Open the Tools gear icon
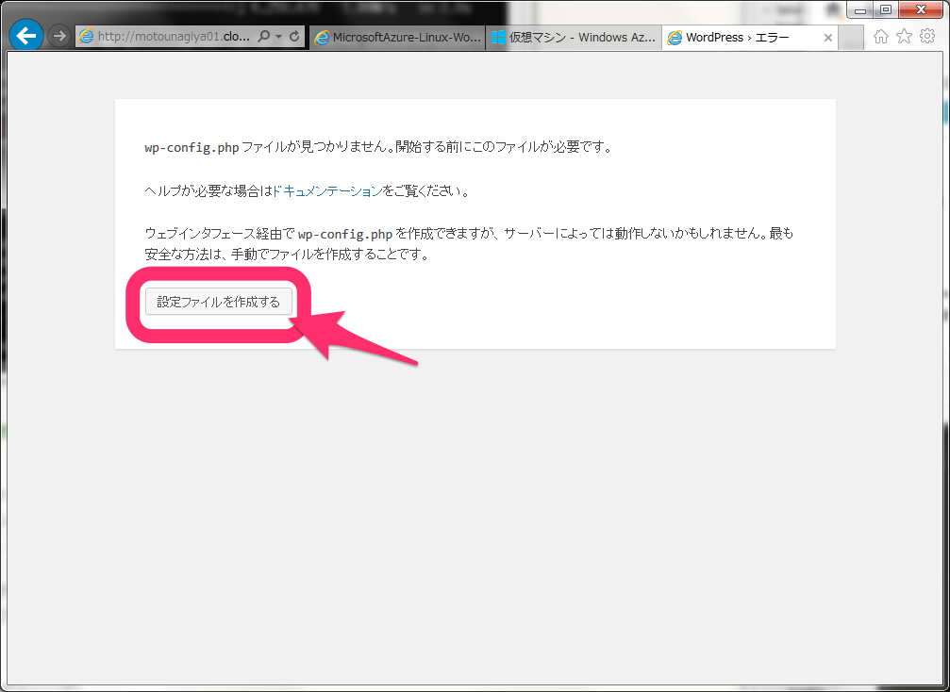The height and width of the screenshot is (692, 950). point(927,37)
